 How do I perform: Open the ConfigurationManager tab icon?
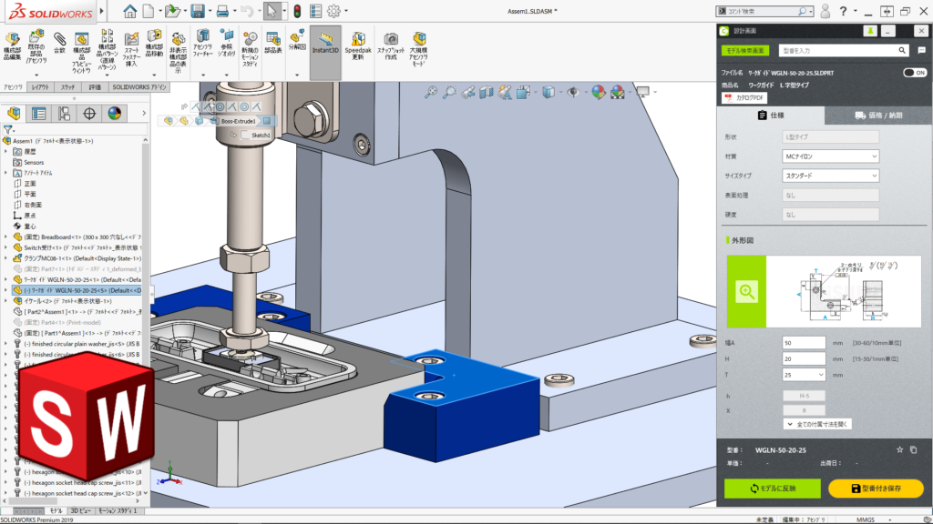(64, 114)
